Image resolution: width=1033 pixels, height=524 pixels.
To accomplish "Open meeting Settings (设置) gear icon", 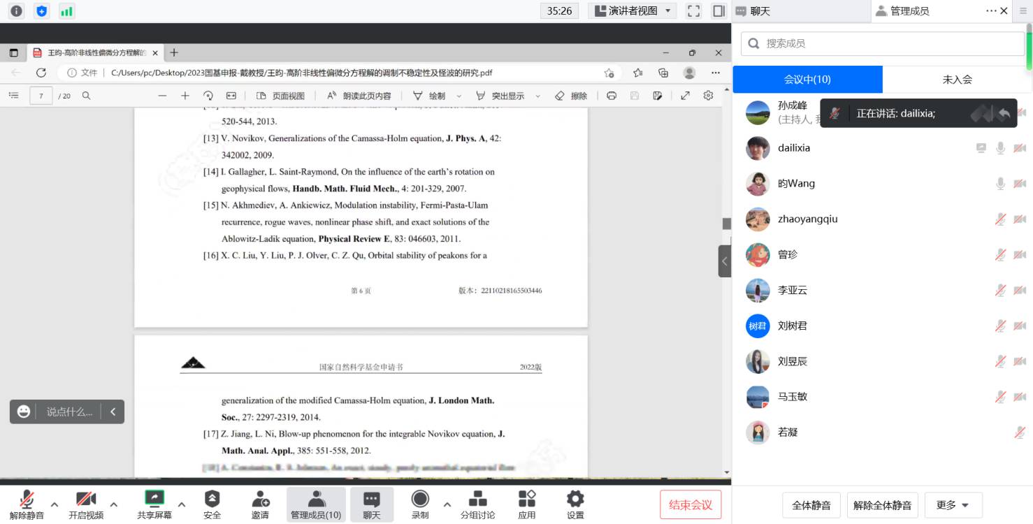I will pyautogui.click(x=575, y=499).
